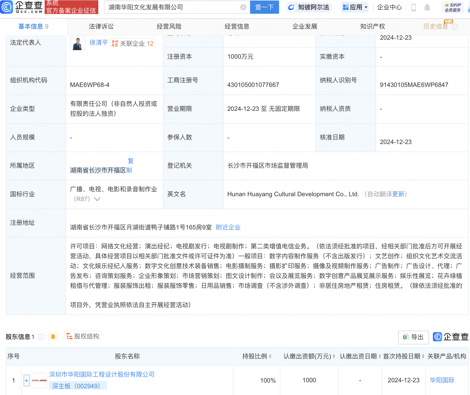Switch to the 基本信息 tab

(x=33, y=26)
